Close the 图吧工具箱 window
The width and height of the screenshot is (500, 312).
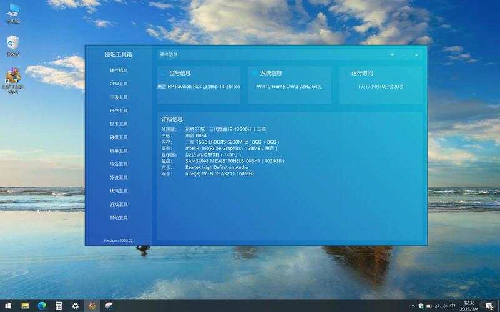416,55
